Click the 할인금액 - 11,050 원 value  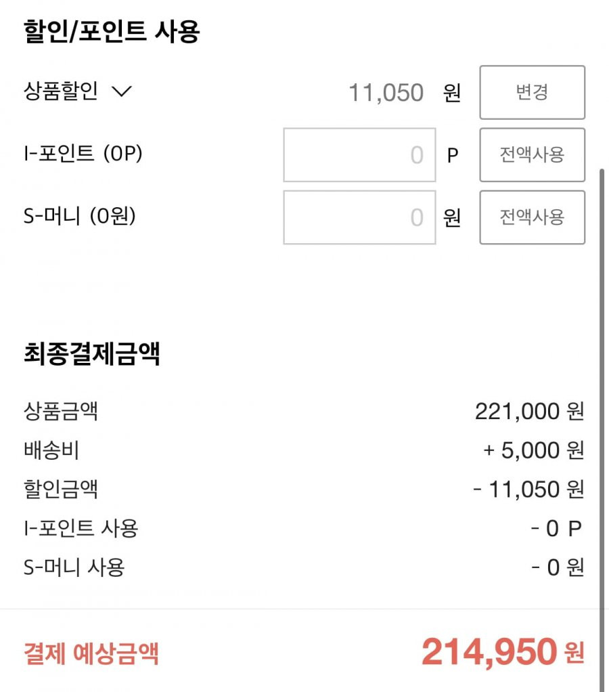click(528, 489)
